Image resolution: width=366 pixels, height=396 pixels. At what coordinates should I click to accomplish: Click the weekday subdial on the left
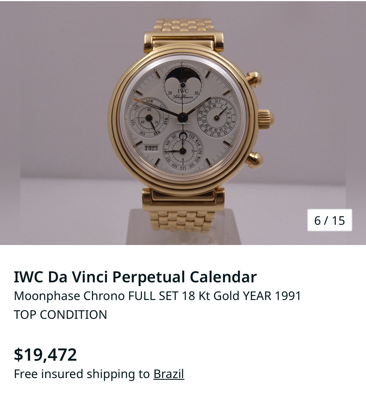[x=149, y=117]
